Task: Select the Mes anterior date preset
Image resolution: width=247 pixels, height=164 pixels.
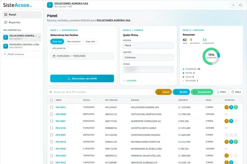Action: (74, 41)
